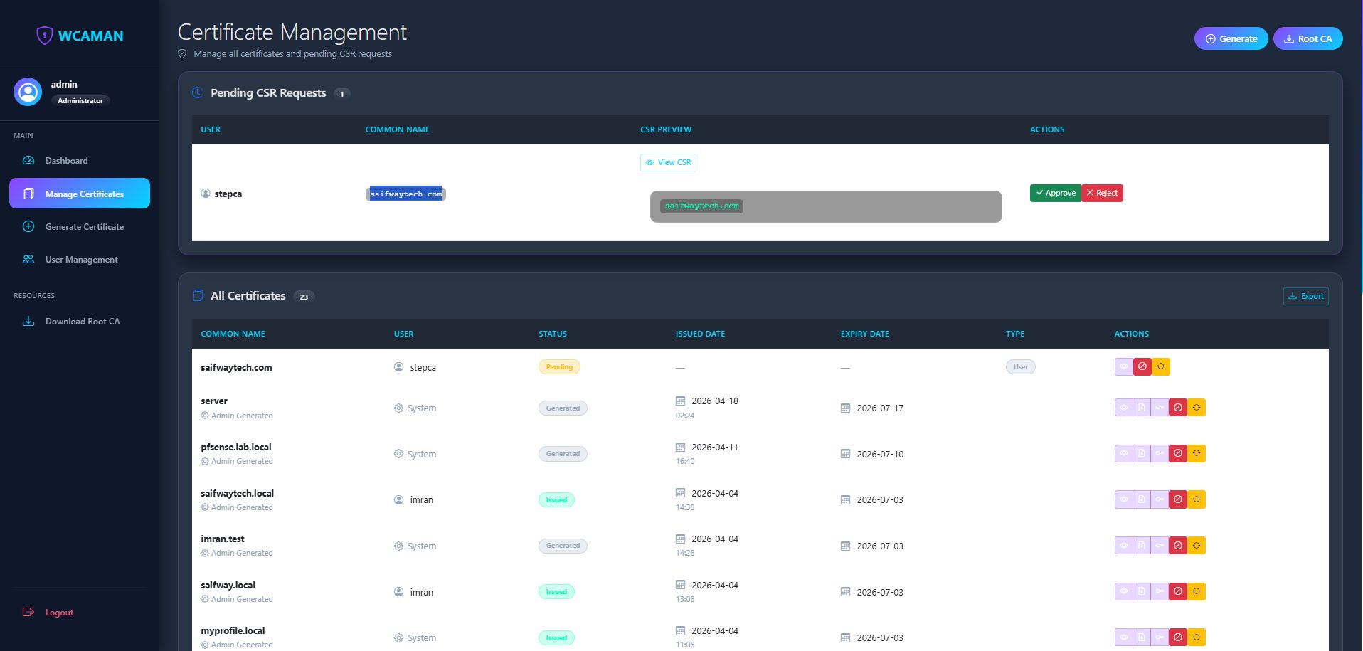This screenshot has height=651, width=1363.
Task: Click the purple Generate button
Action: pyautogui.click(x=1231, y=38)
